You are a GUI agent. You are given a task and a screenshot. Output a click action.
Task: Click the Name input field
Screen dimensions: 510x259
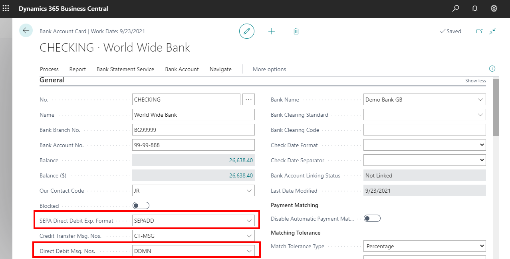pos(193,115)
